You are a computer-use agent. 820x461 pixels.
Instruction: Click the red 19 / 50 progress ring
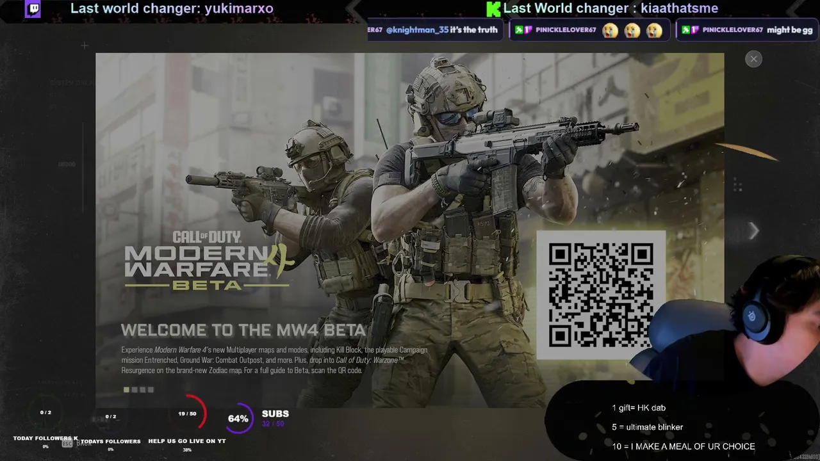(188, 414)
